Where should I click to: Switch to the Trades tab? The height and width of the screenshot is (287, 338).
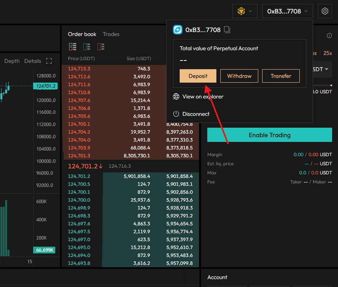tap(111, 34)
